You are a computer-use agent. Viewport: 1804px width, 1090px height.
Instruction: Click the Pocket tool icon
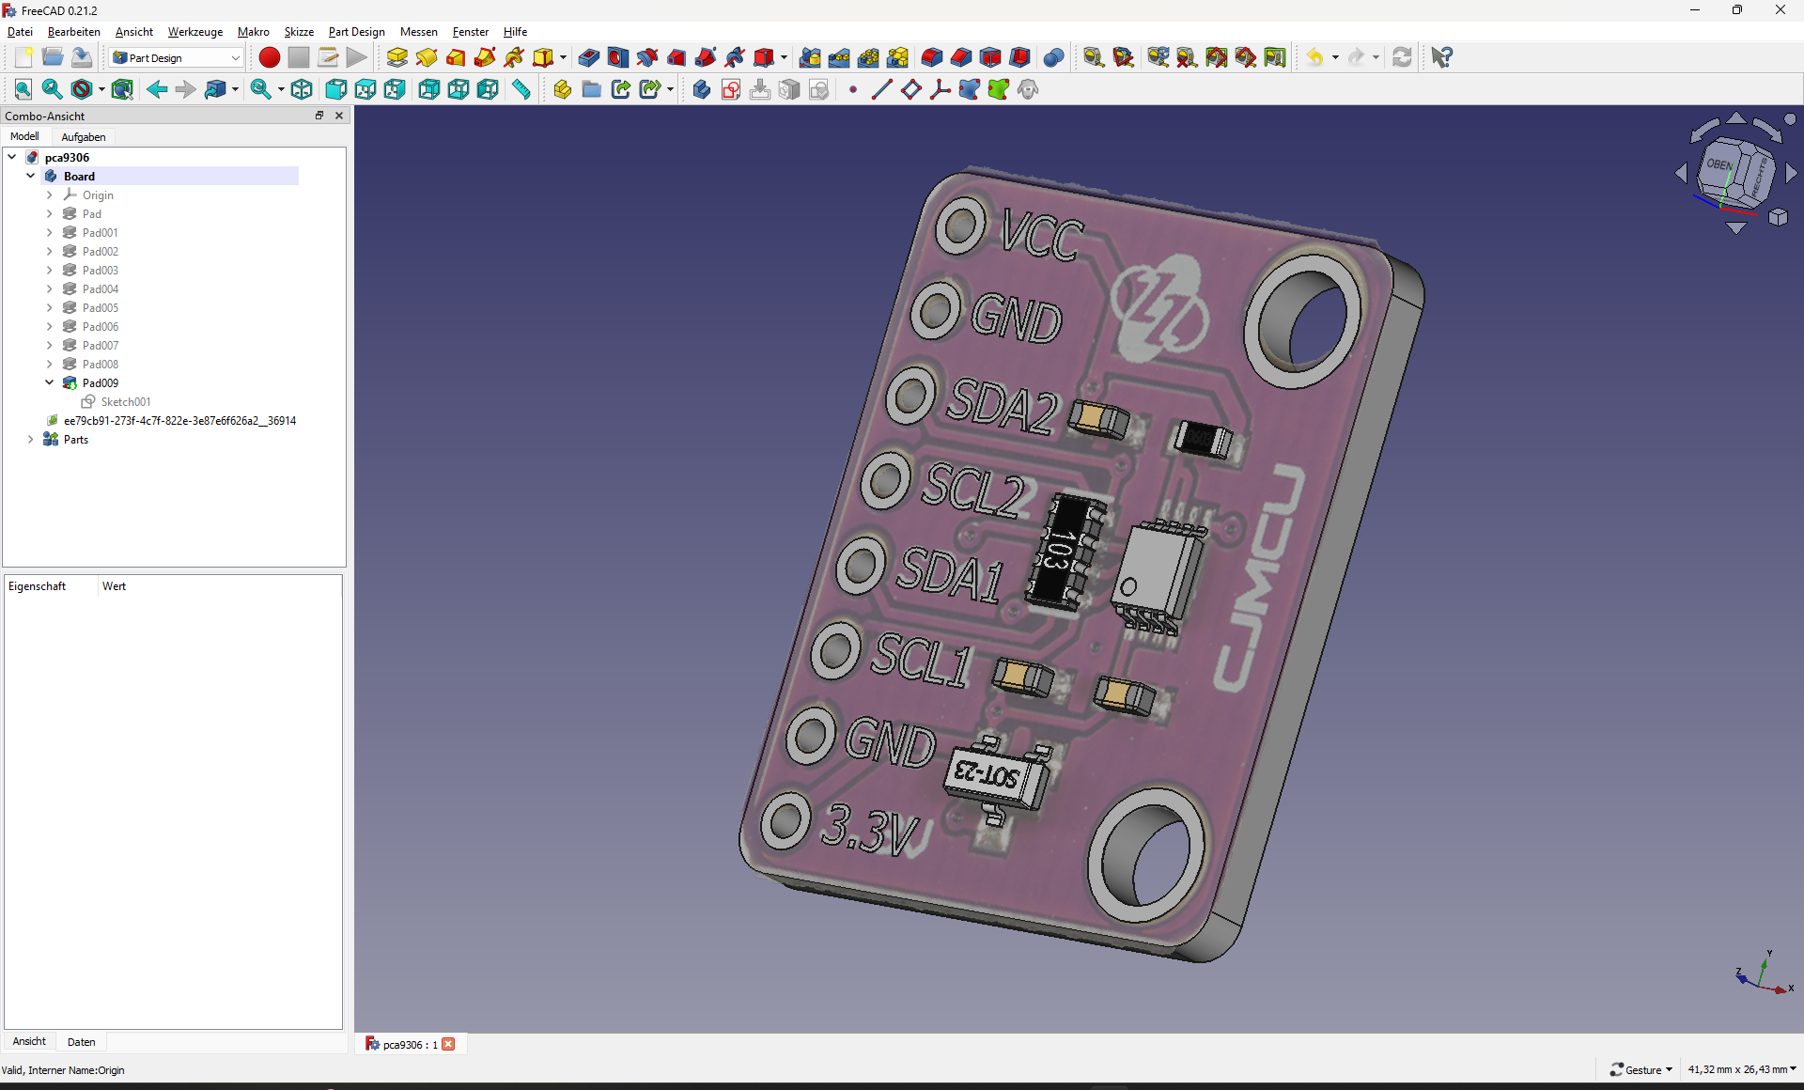tap(588, 57)
